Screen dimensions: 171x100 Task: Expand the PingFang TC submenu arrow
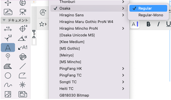point(123,75)
